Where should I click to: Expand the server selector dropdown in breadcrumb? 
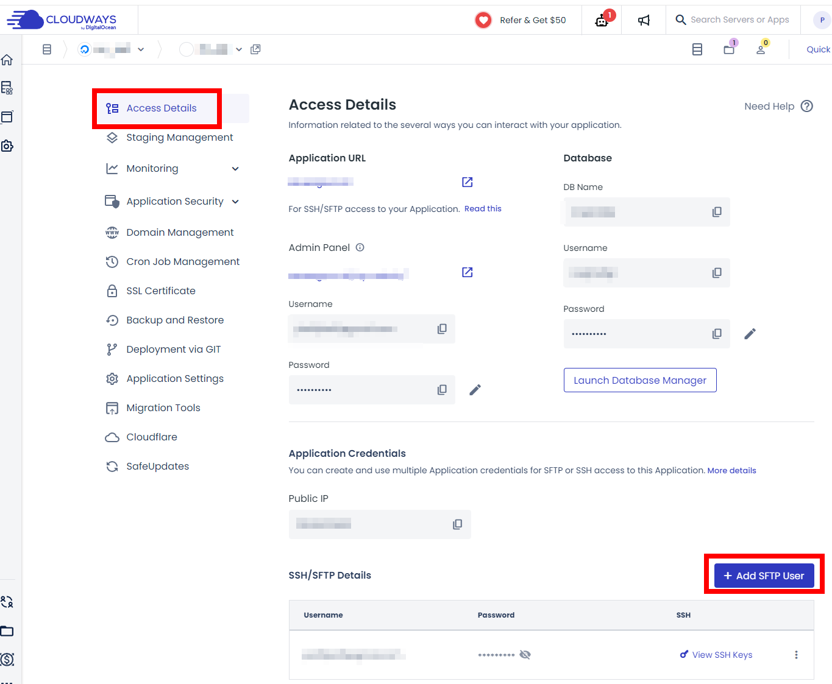coord(141,49)
